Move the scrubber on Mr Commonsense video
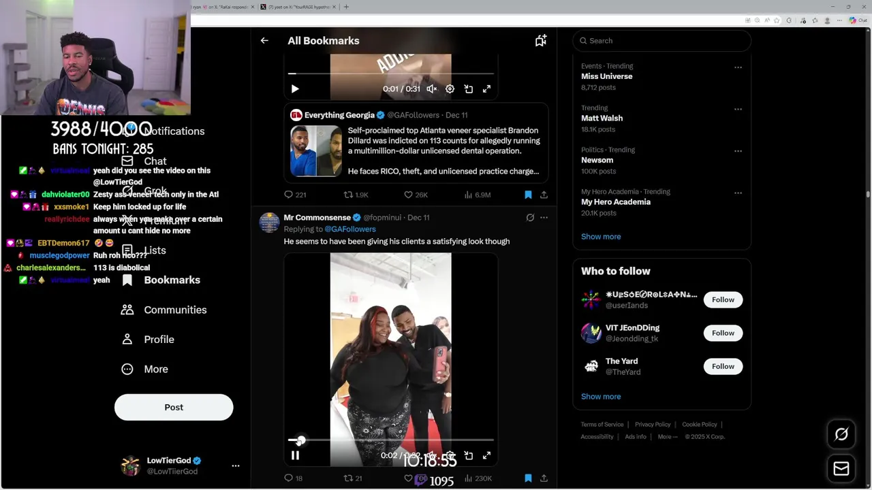872x490 pixels. pyautogui.click(x=300, y=441)
